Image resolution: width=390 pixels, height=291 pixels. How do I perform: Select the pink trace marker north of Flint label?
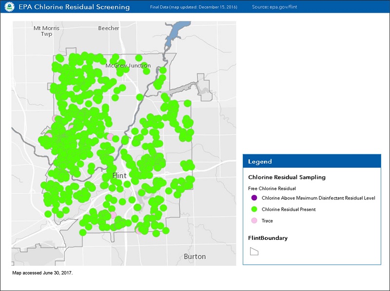click(110, 136)
